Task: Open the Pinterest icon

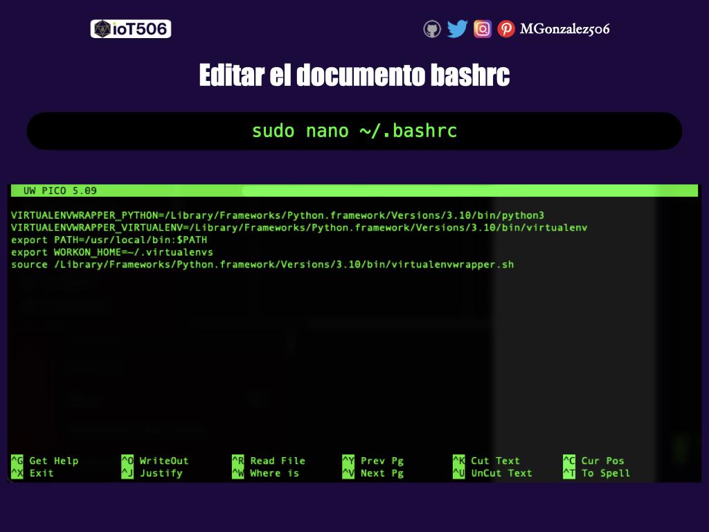Action: (x=506, y=29)
